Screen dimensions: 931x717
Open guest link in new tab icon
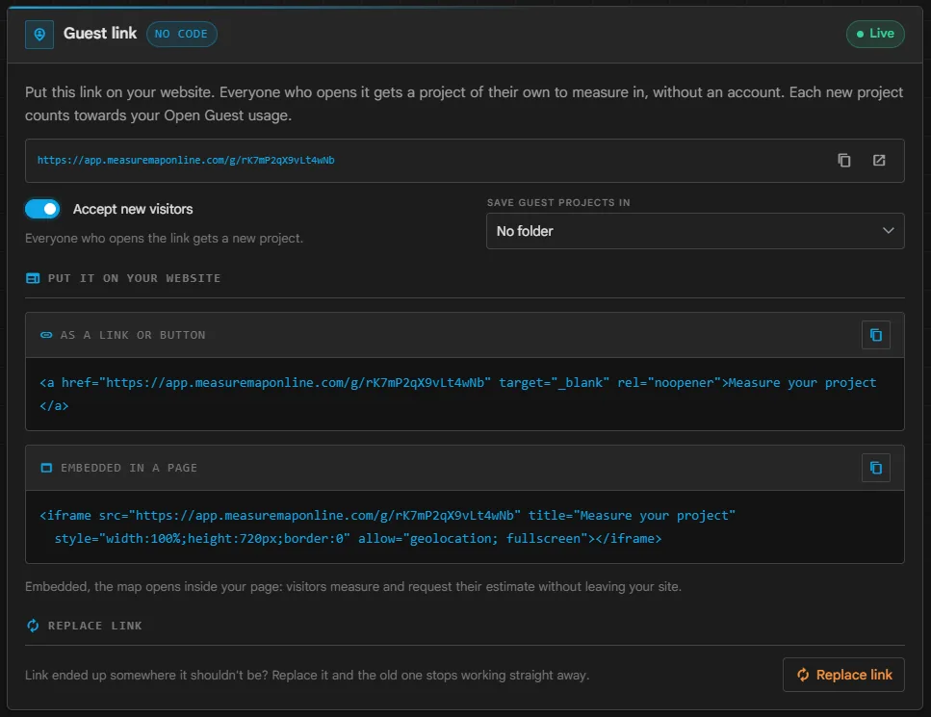tap(879, 161)
